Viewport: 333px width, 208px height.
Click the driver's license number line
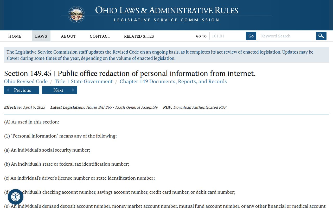click(x=79, y=178)
